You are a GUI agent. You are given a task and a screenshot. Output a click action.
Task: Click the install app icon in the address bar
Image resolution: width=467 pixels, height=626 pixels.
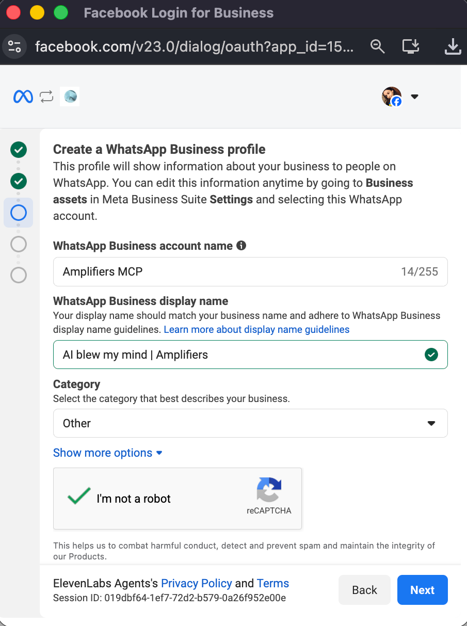pos(411,47)
